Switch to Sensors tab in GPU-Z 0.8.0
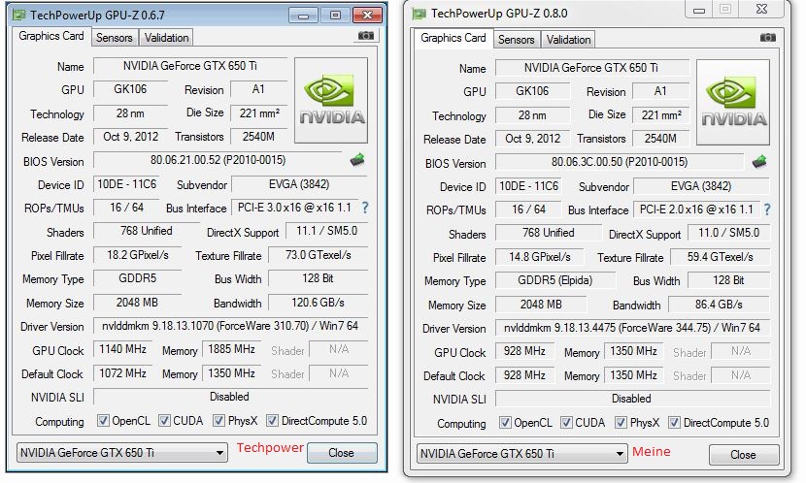The height and width of the screenshot is (483, 806). [x=516, y=40]
